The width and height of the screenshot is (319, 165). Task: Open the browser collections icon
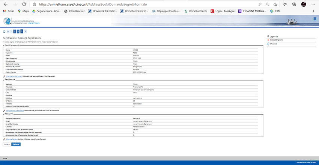pos(294,4)
